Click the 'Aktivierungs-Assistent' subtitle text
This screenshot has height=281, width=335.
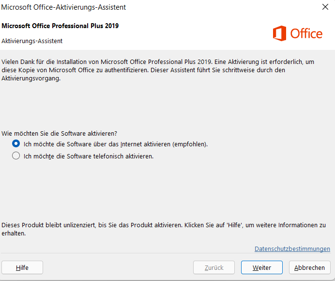[x=32, y=41]
